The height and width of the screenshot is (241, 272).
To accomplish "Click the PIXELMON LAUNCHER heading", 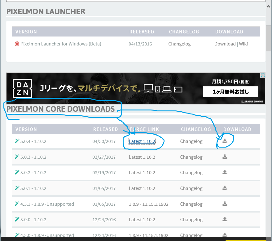I will pyautogui.click(x=46, y=12).
